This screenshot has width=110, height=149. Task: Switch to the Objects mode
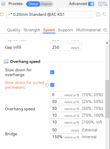46,4
